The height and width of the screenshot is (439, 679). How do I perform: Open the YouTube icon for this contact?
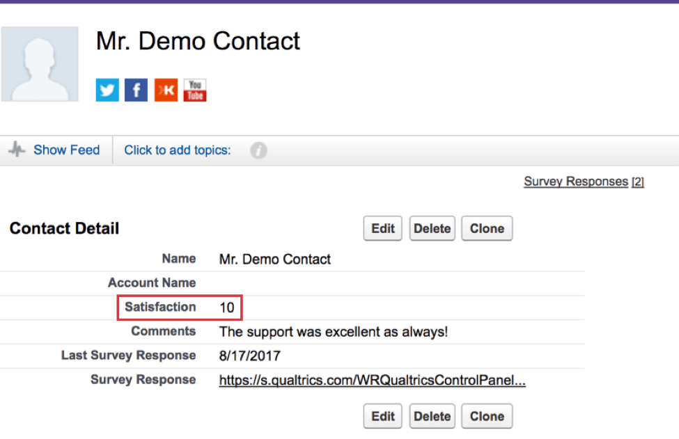point(195,90)
